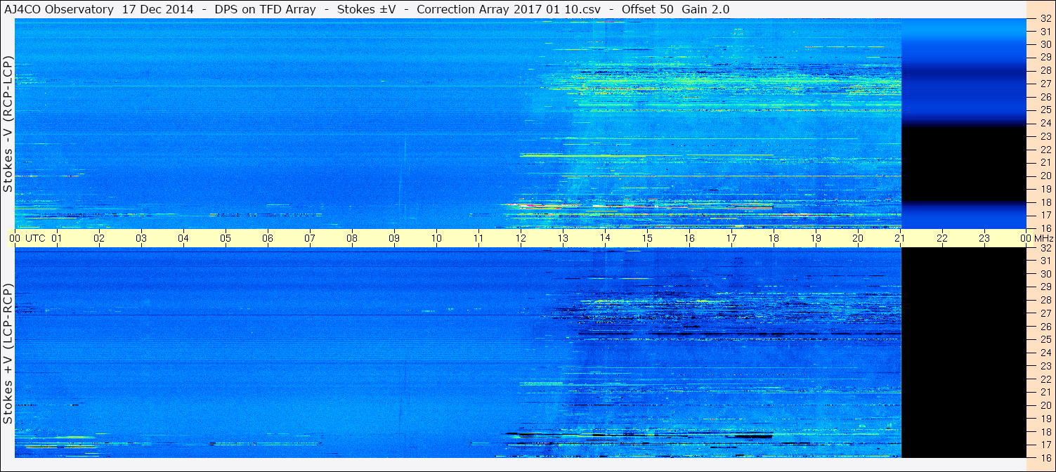
Task: Click the 31 MHz label beside lower spectrogram
Action: [x=1045, y=261]
